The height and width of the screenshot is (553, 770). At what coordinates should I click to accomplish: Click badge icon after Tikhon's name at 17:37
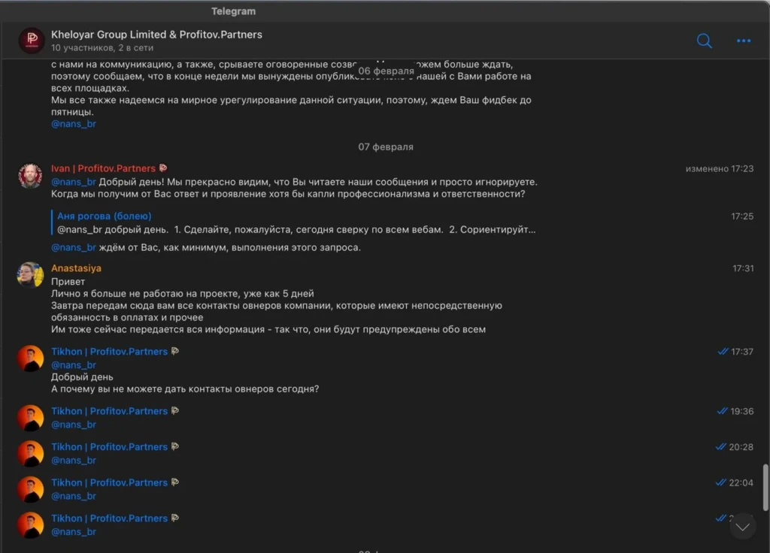[174, 352]
